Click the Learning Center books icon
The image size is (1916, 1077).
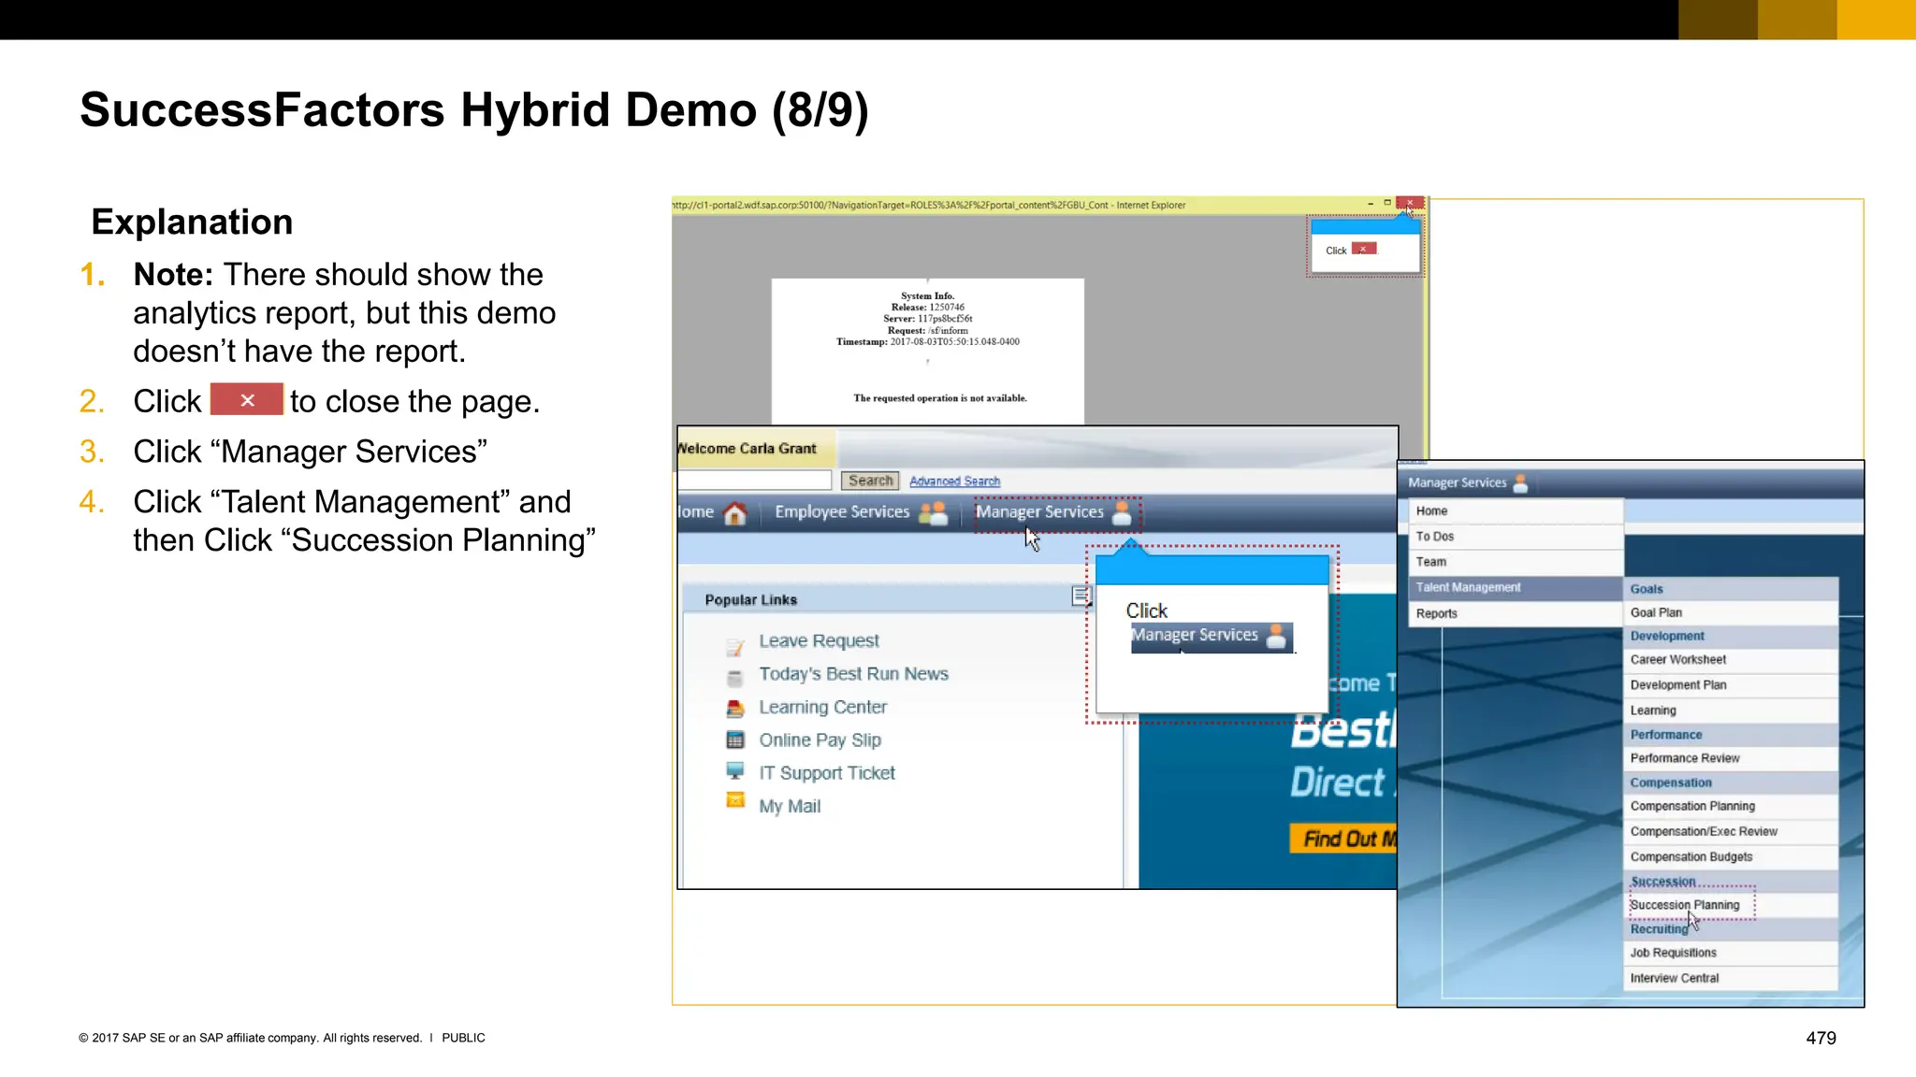pyautogui.click(x=735, y=708)
